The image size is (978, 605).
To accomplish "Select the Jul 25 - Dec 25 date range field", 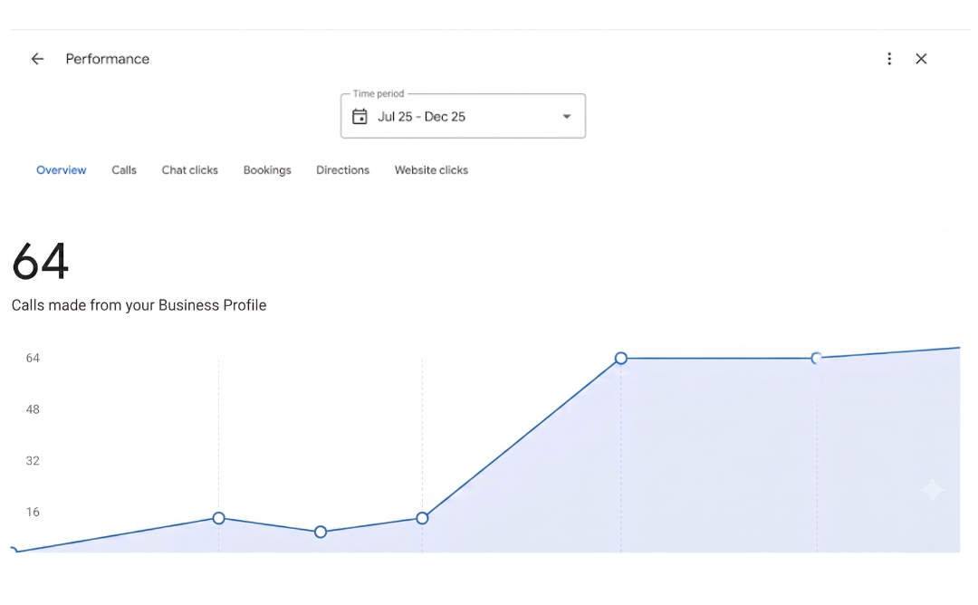I will tap(463, 116).
